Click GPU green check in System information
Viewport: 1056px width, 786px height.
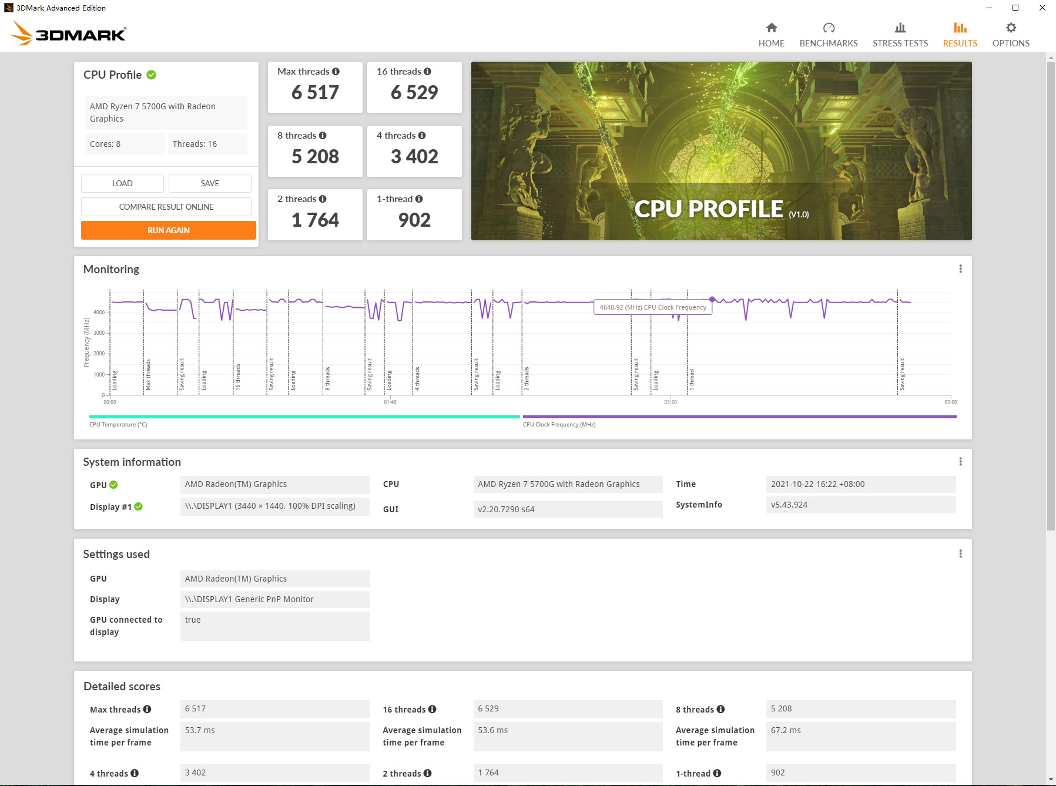[113, 485]
